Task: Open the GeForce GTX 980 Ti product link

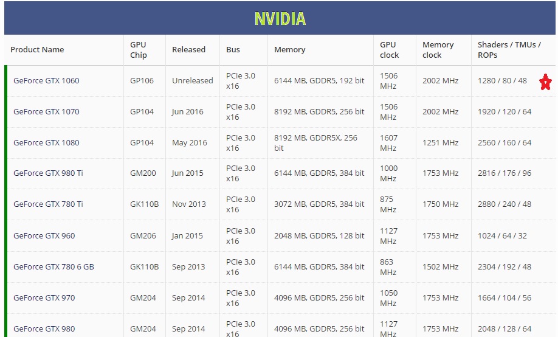Action: 48,173
